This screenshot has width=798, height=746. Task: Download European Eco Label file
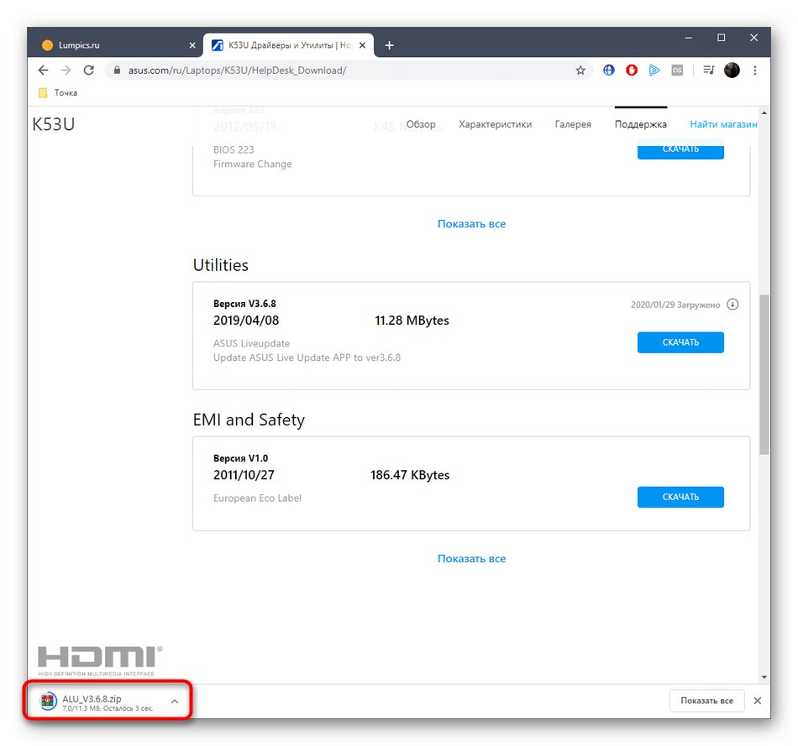pyautogui.click(x=680, y=497)
